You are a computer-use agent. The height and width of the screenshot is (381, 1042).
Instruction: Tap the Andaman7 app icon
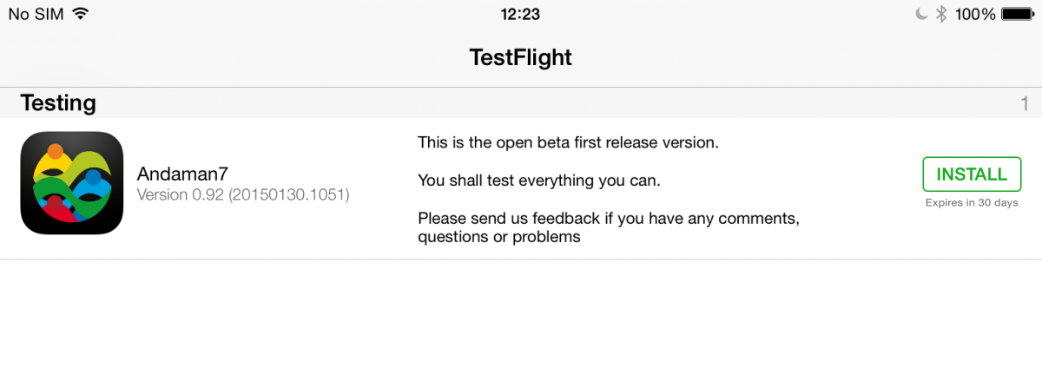71,182
